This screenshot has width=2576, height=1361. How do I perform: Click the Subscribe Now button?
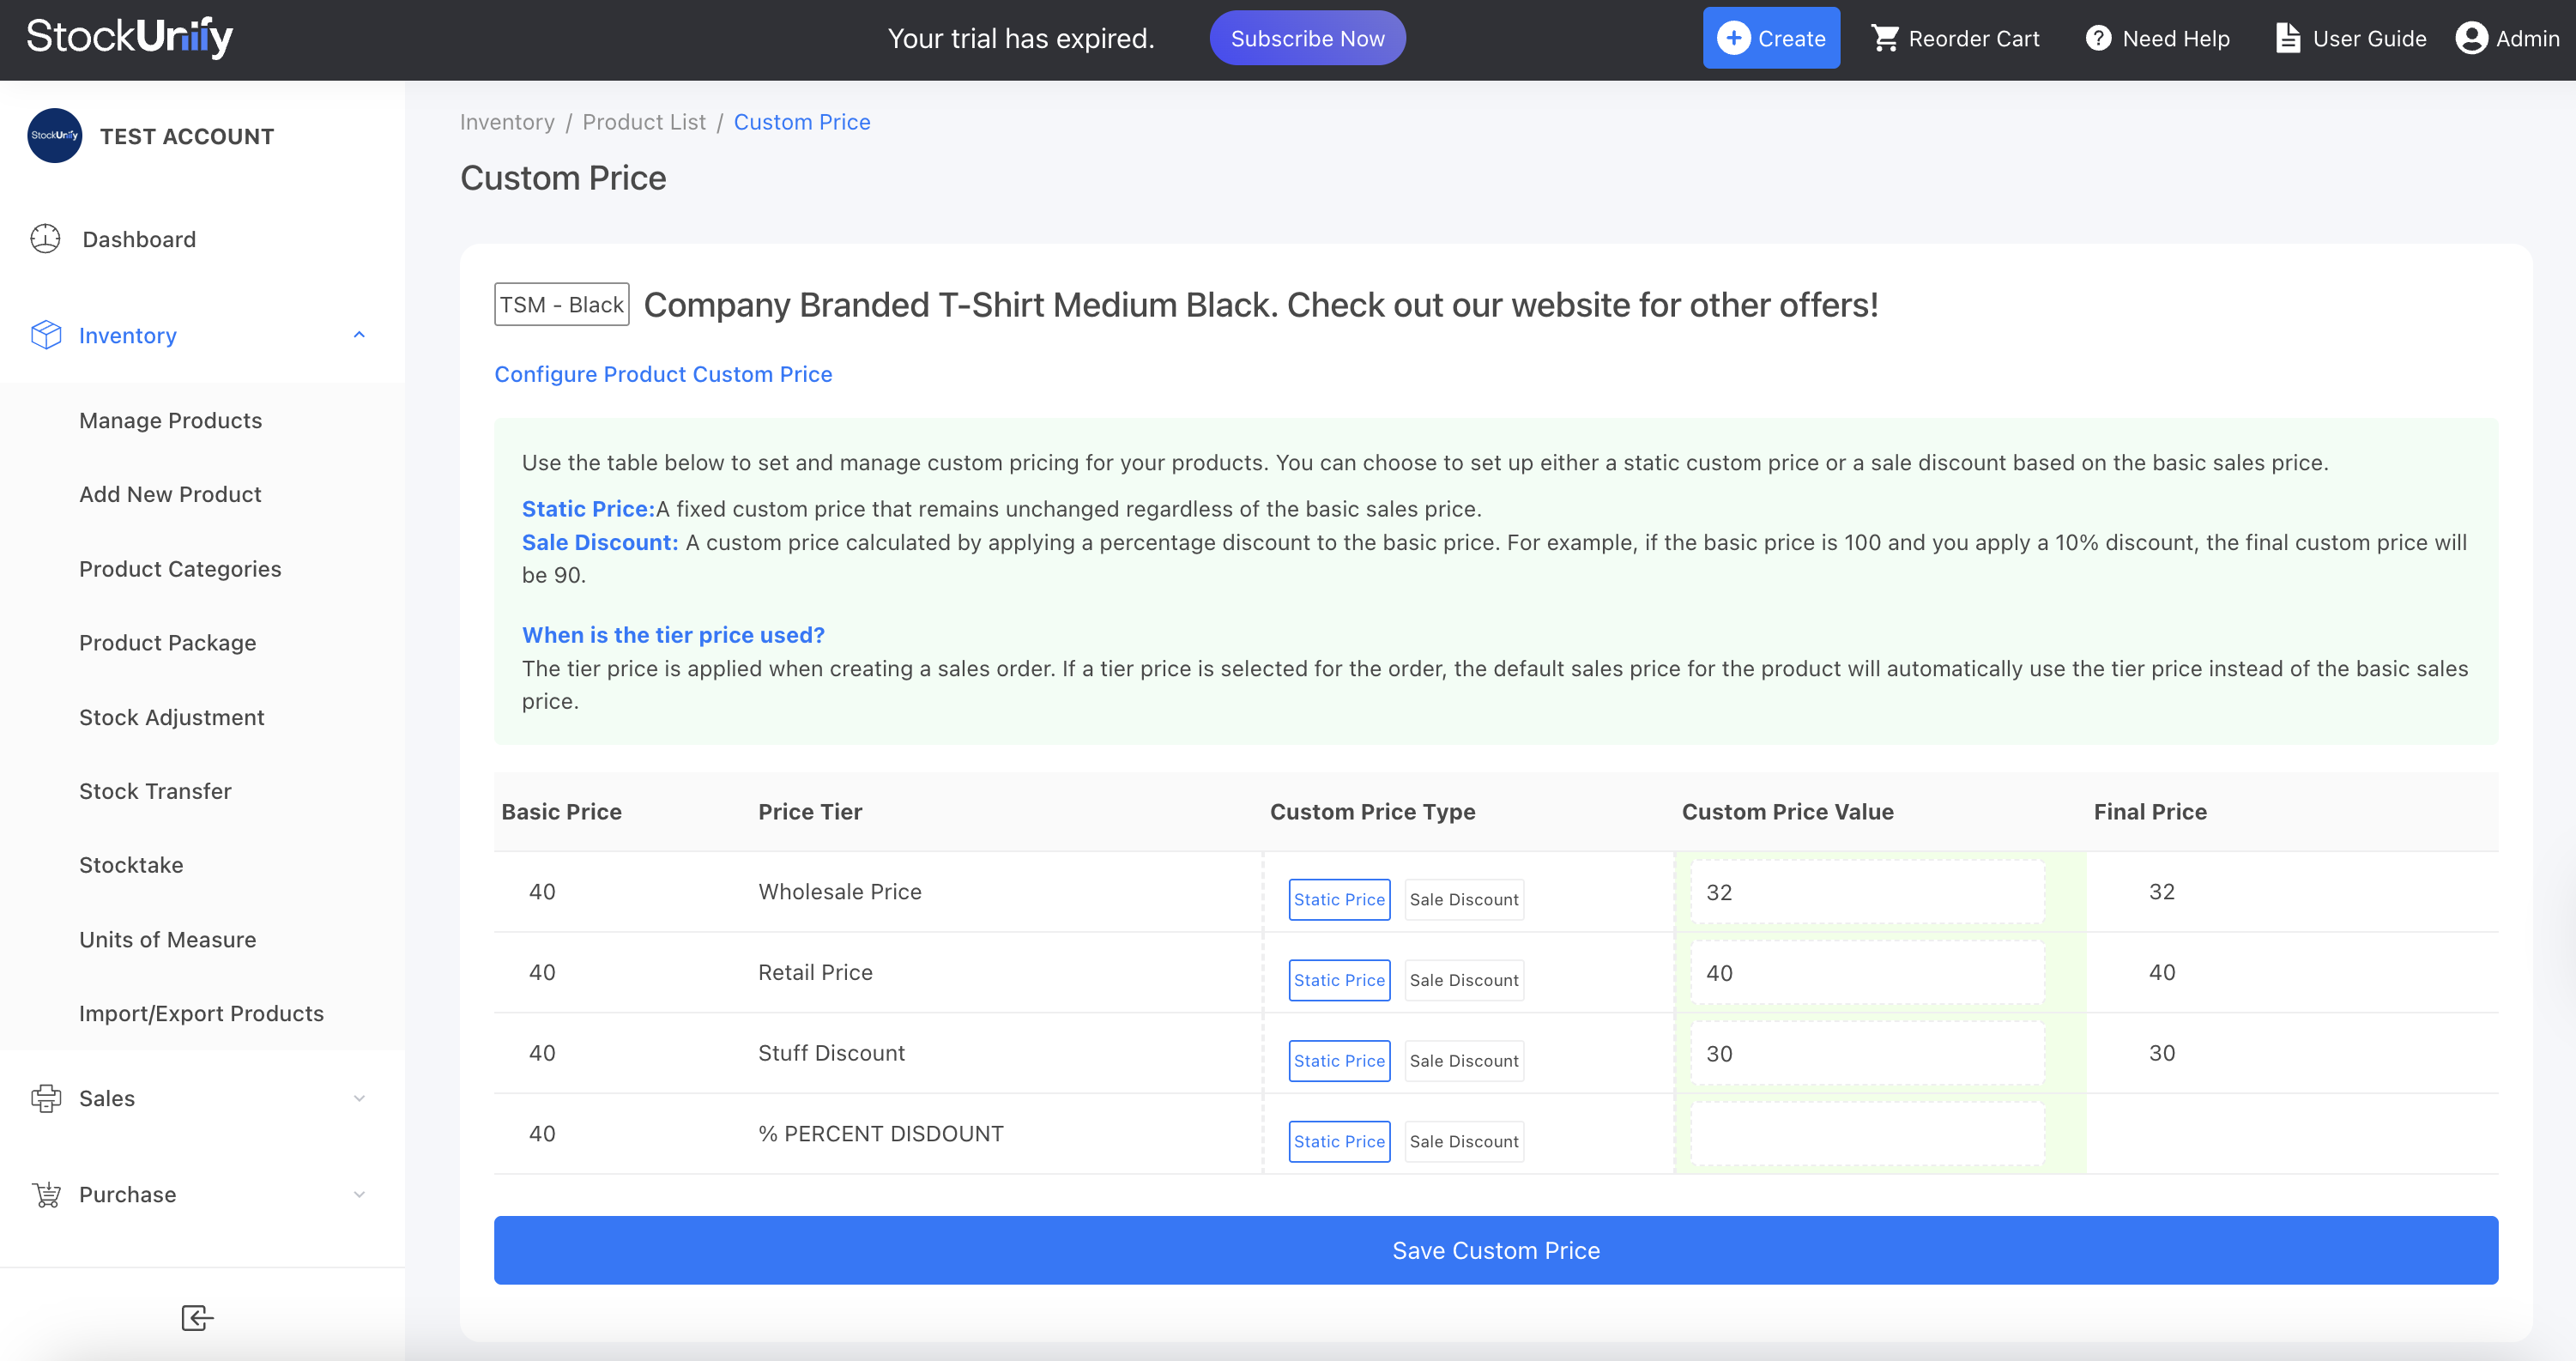click(1307, 38)
